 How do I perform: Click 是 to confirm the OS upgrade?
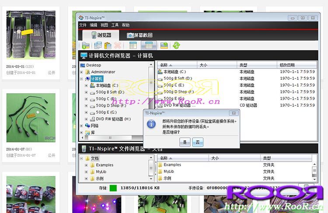tap(185, 142)
